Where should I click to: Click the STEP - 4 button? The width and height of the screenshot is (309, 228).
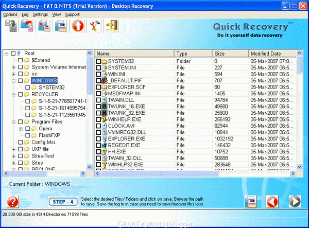pyautogui.click(x=63, y=202)
